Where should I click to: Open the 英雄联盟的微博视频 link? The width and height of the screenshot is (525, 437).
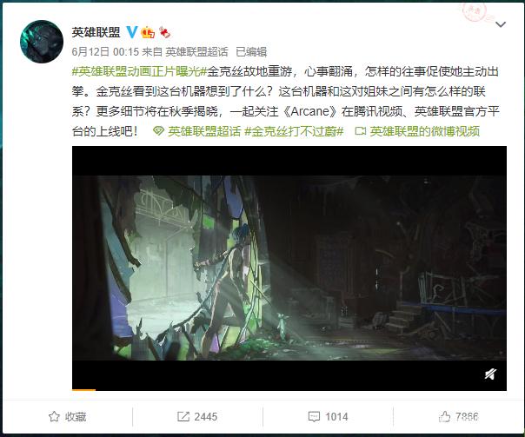click(424, 131)
